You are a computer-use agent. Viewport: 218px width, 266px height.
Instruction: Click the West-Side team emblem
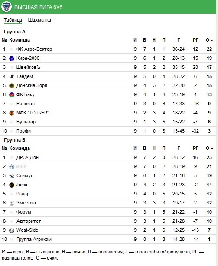(x=12, y=230)
